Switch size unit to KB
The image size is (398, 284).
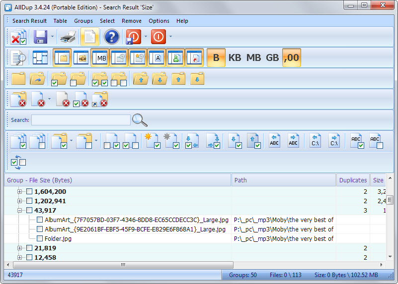[235, 57]
